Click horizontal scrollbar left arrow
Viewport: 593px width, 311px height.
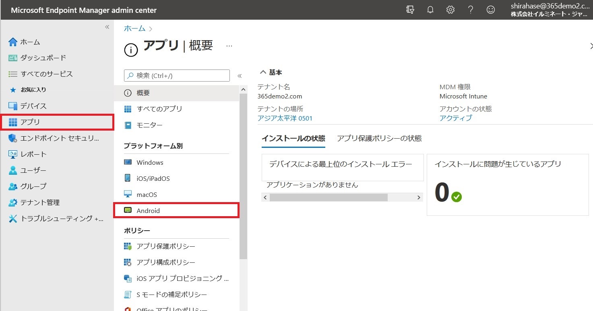(265, 198)
